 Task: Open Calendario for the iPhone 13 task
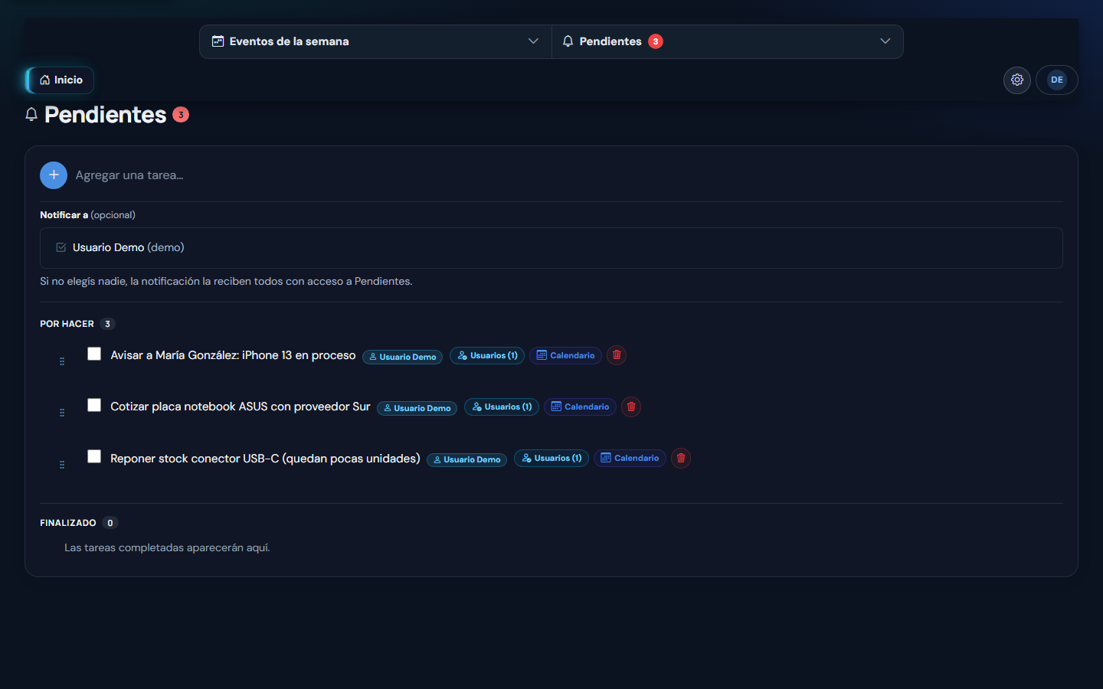click(565, 355)
